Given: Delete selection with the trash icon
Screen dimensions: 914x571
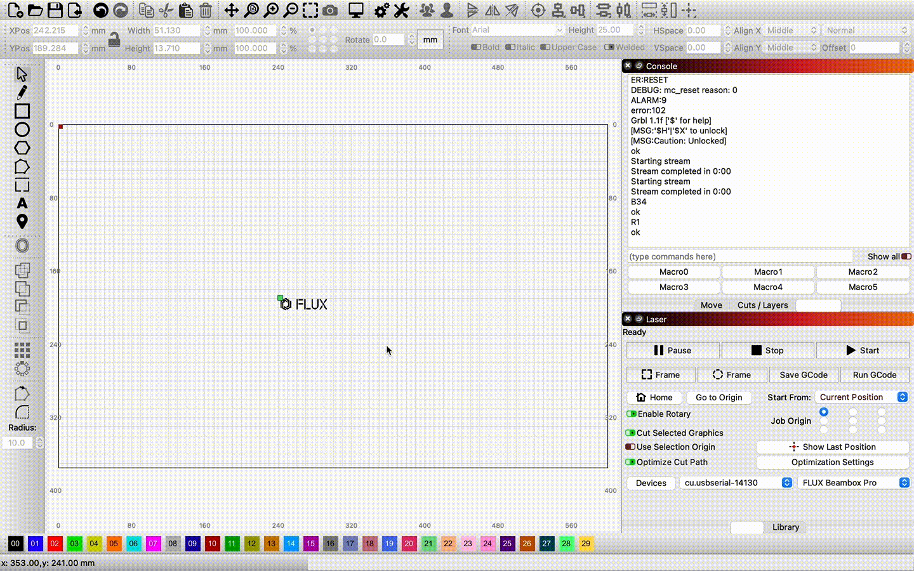Looking at the screenshot, I should click(206, 10).
